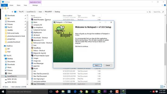
Task: Open Photoshop from the taskbar
Action: click(x=93, y=92)
